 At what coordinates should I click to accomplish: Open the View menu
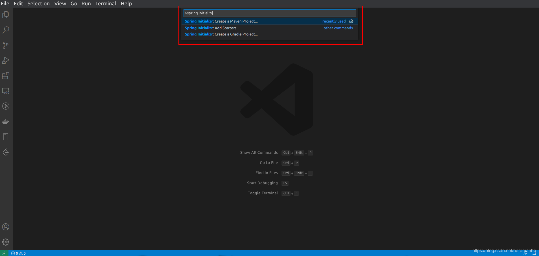pos(60,4)
